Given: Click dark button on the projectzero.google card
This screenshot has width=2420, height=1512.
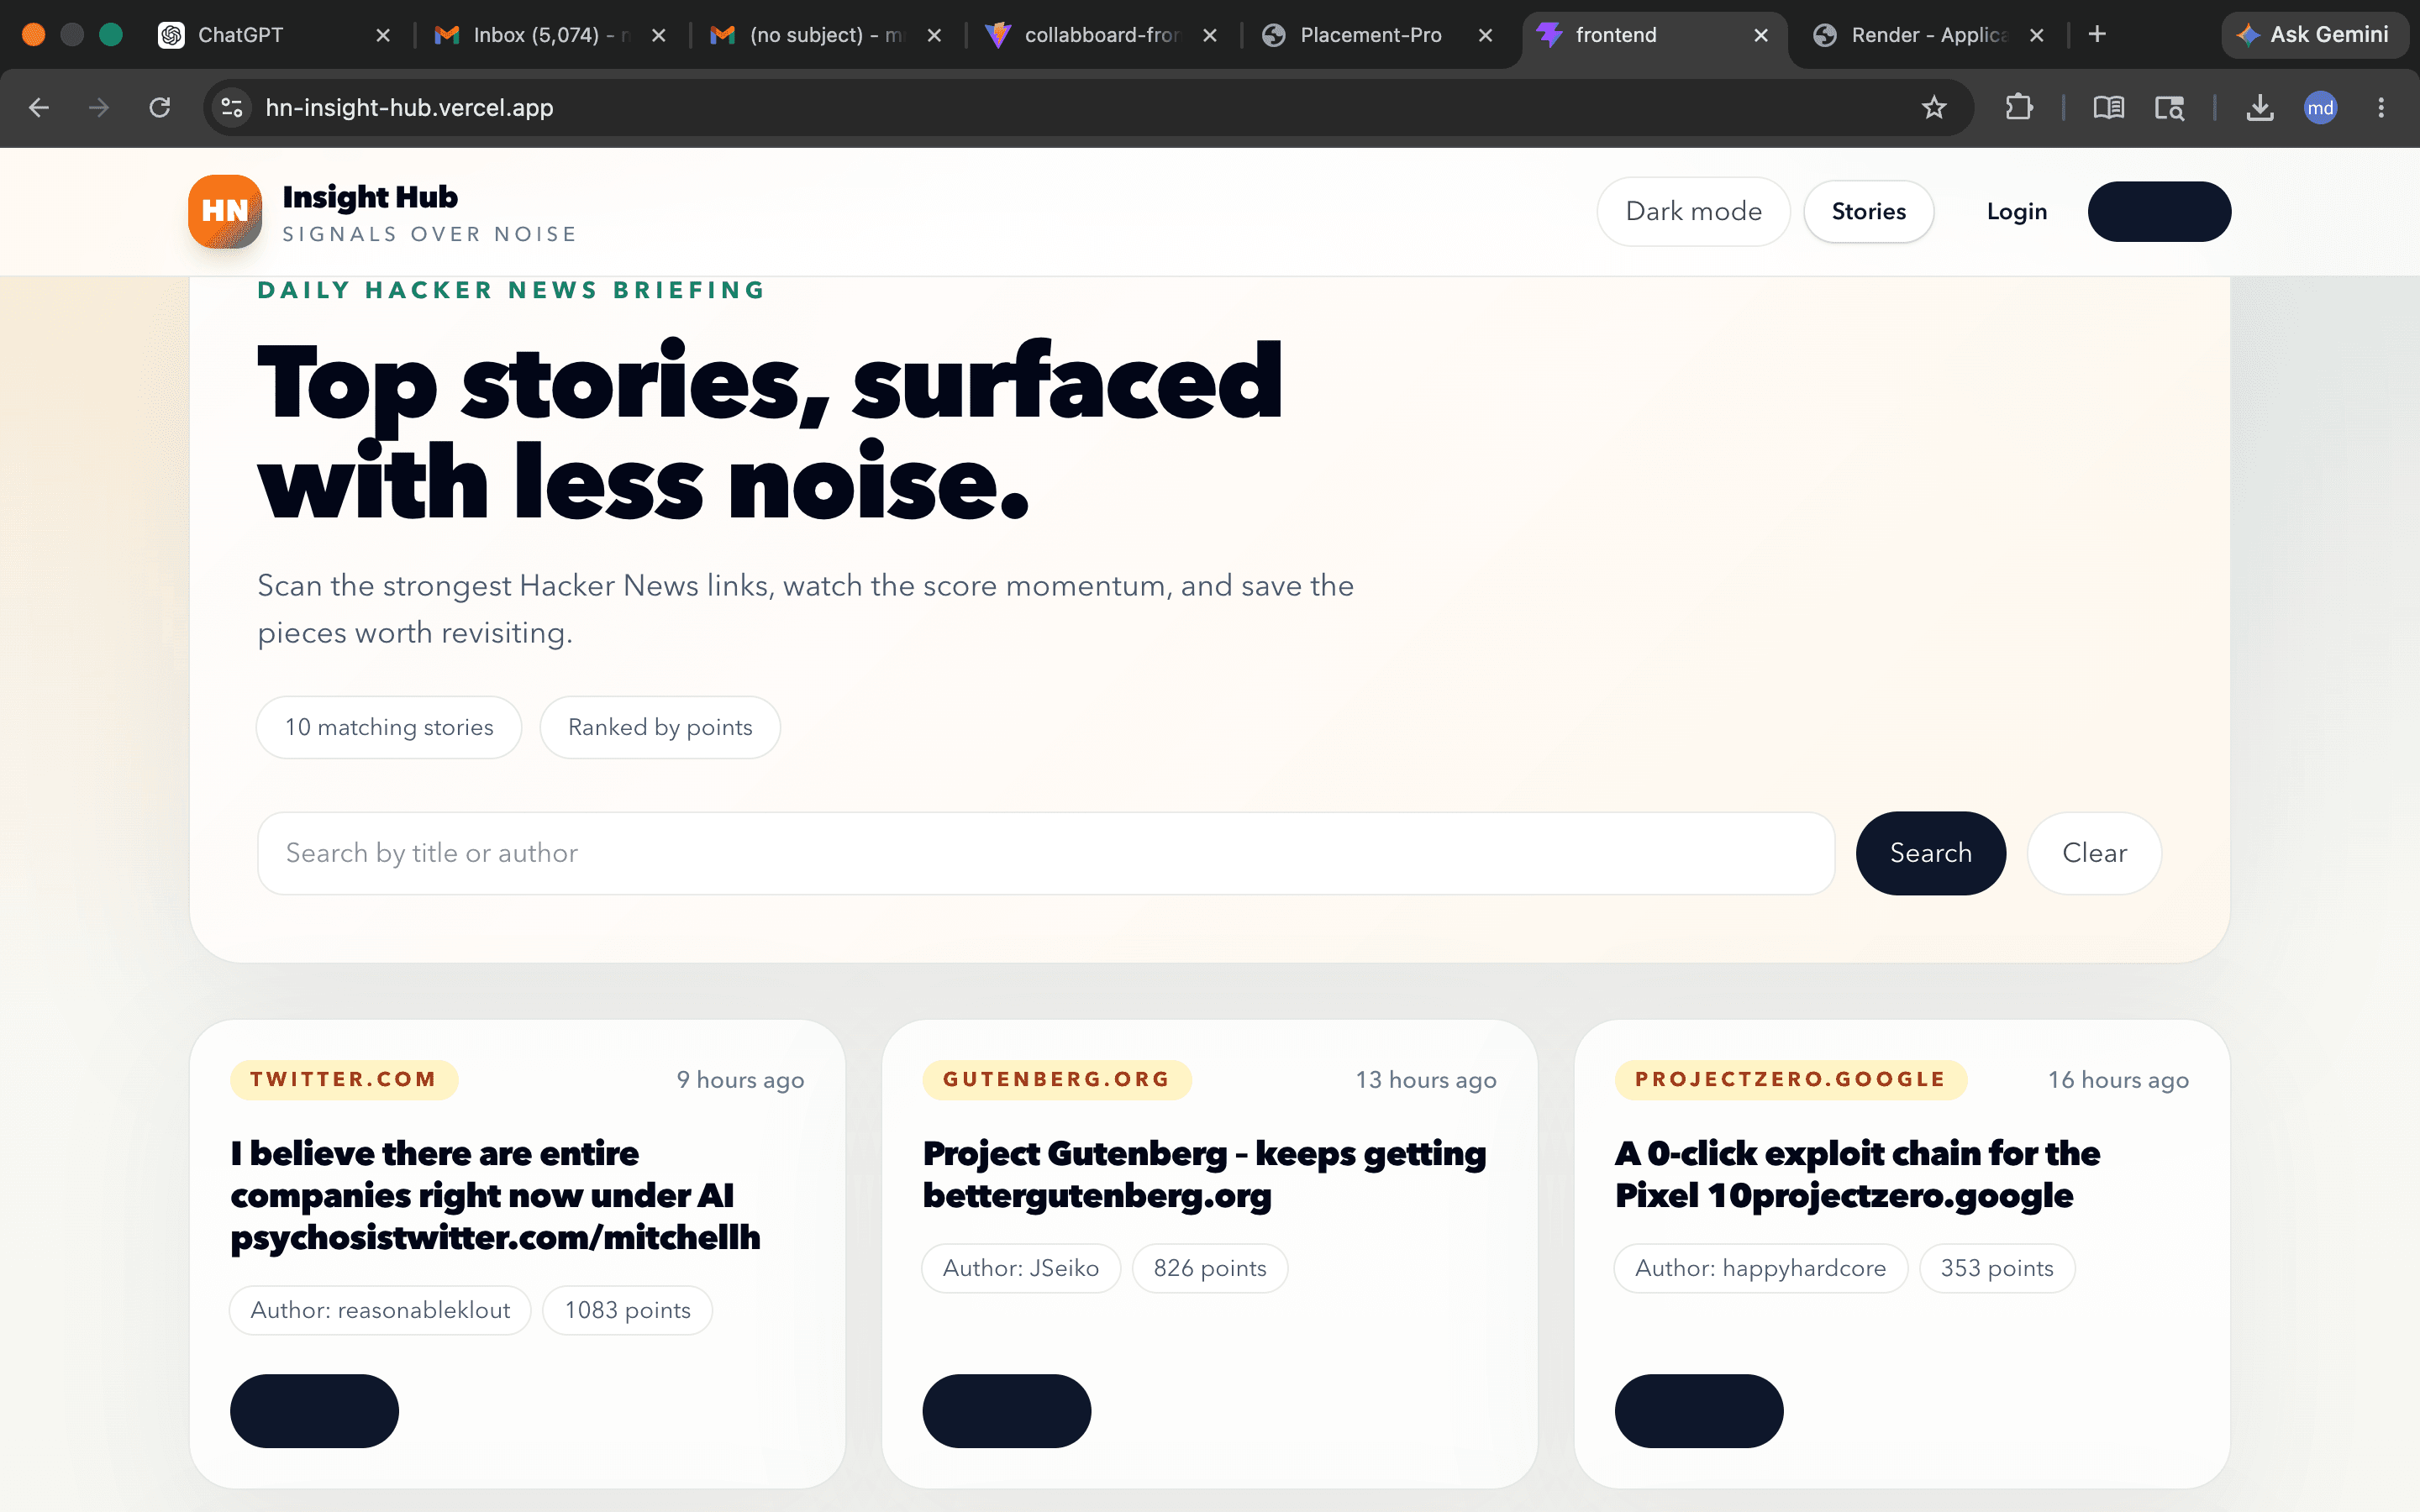Looking at the screenshot, I should click(x=1698, y=1410).
